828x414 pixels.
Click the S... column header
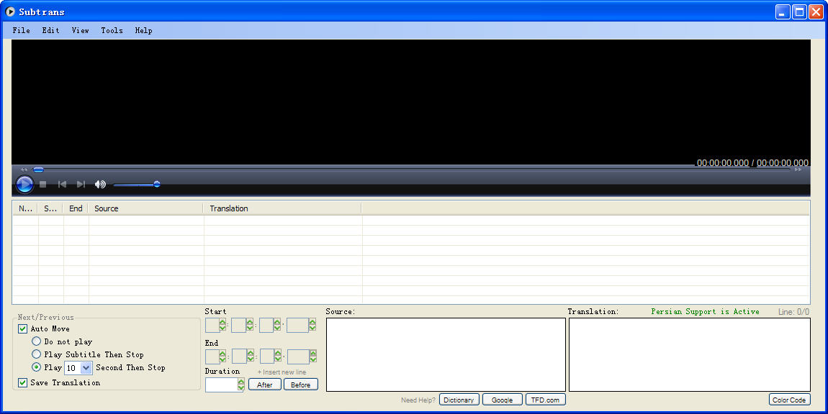click(50, 208)
